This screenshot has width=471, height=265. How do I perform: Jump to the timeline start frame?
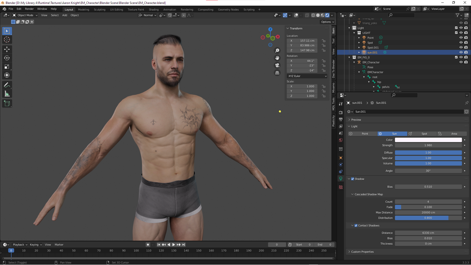(159, 245)
